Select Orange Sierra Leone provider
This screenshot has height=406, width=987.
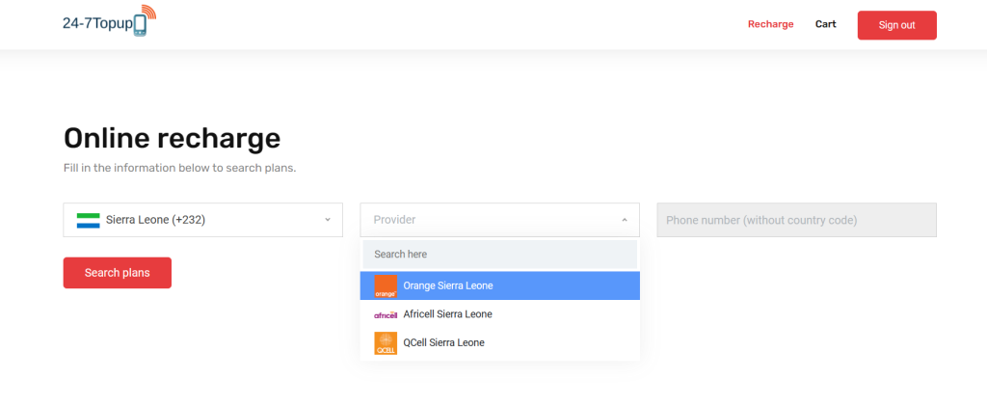pyautogui.click(x=500, y=285)
